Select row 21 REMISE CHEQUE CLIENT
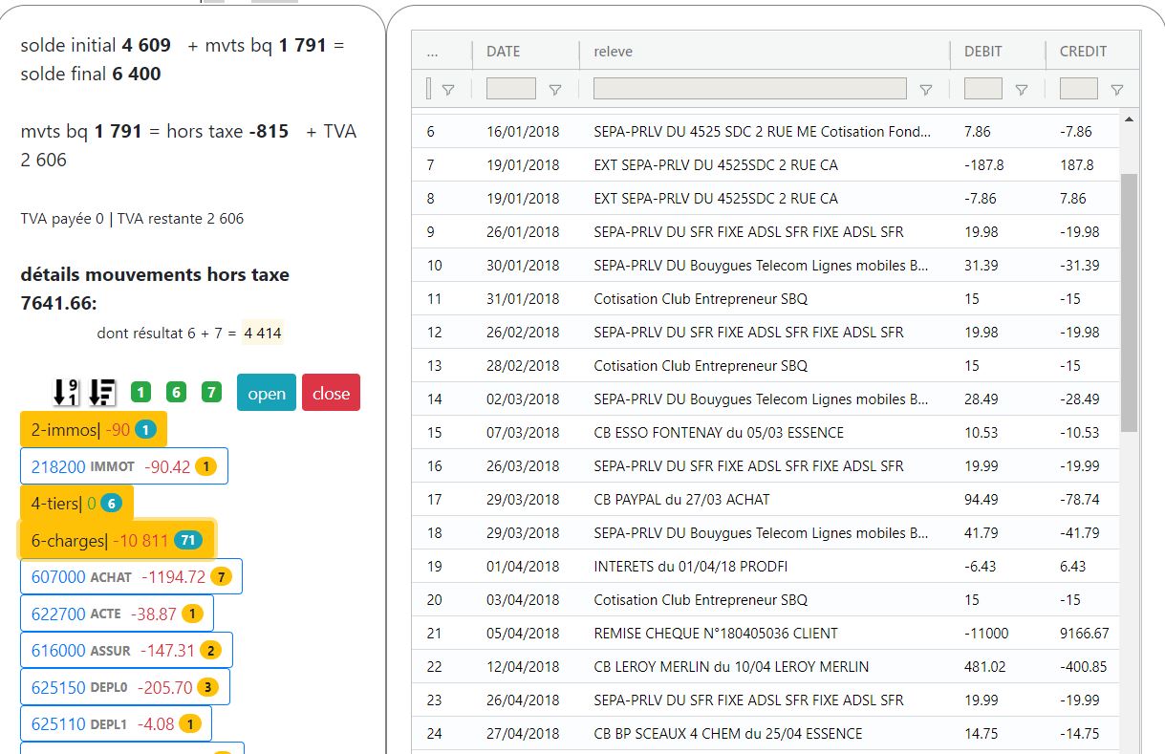 [766, 633]
